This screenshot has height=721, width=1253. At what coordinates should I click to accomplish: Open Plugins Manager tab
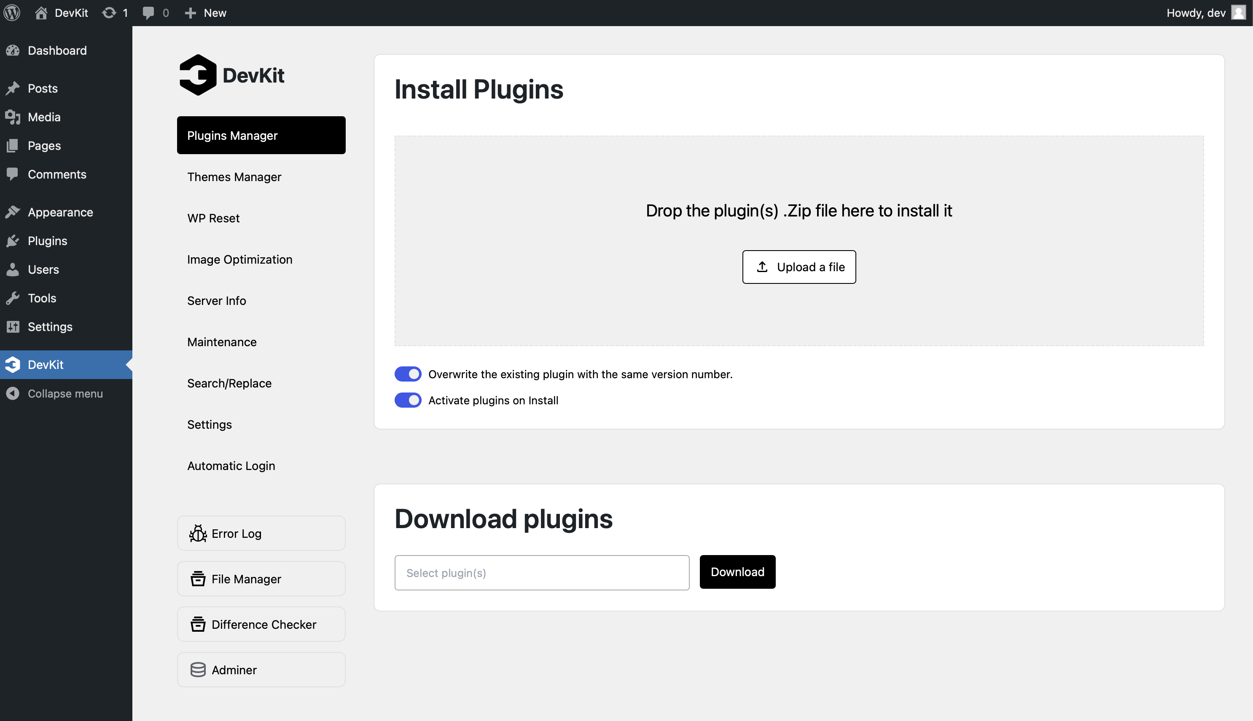pos(261,135)
